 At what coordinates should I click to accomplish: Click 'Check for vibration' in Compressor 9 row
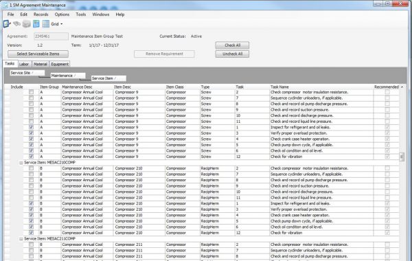click(286, 157)
